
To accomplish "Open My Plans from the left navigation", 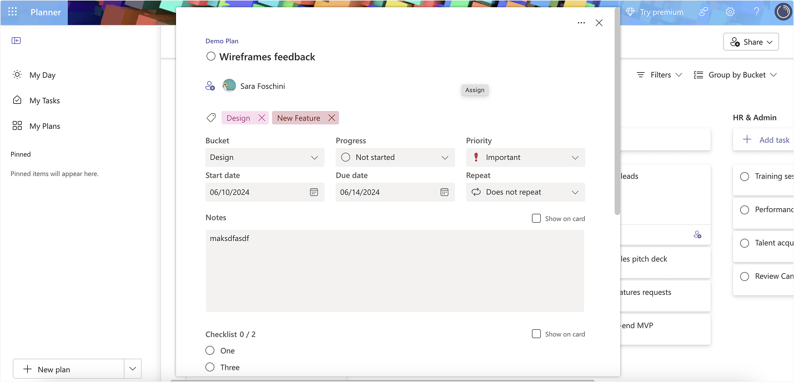I will click(44, 125).
